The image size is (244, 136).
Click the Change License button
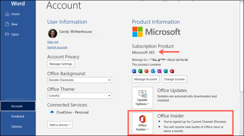tap(174, 79)
